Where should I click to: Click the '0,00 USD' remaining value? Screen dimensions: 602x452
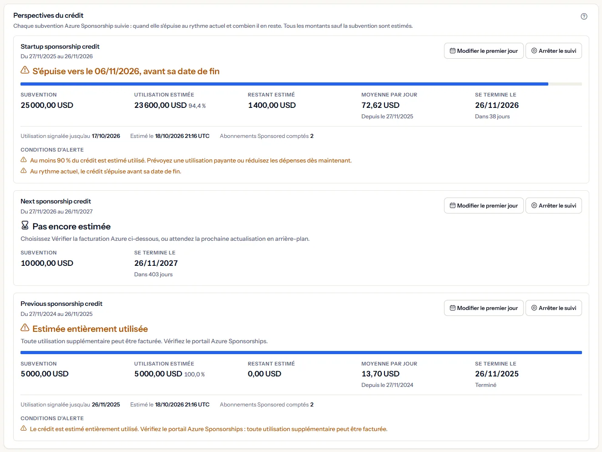coord(264,374)
